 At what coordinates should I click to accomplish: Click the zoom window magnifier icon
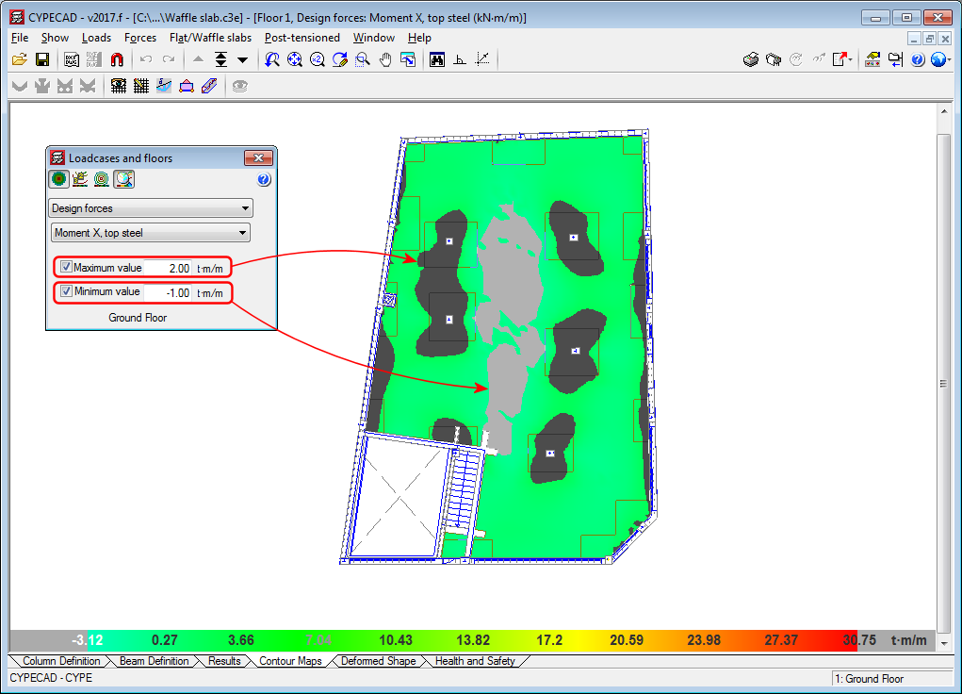(363, 59)
